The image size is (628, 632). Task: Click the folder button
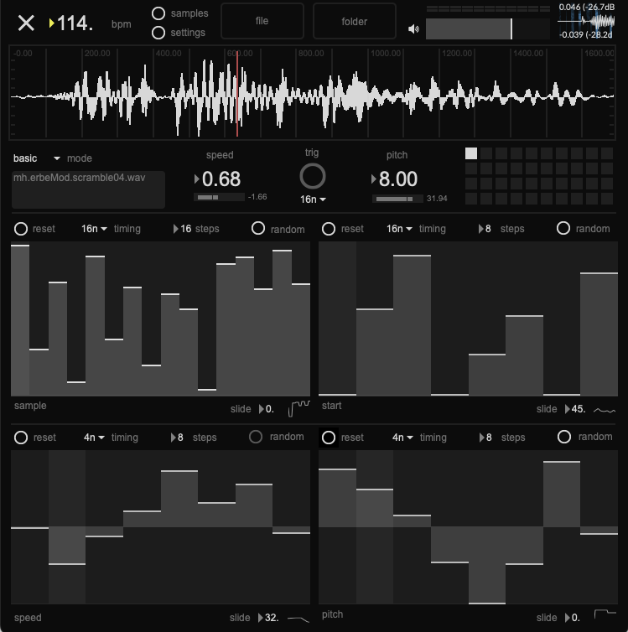[355, 21]
